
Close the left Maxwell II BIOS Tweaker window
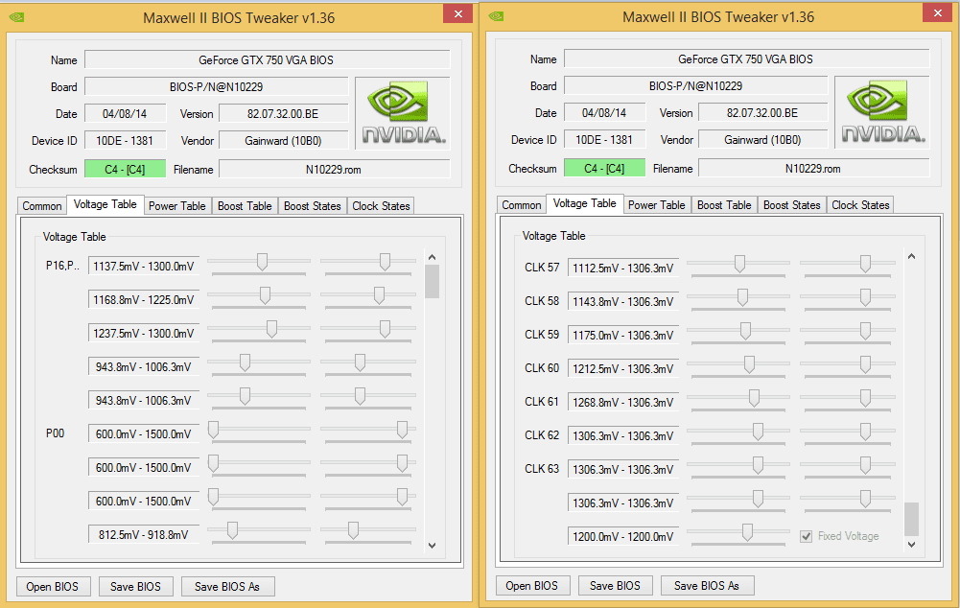coord(458,14)
